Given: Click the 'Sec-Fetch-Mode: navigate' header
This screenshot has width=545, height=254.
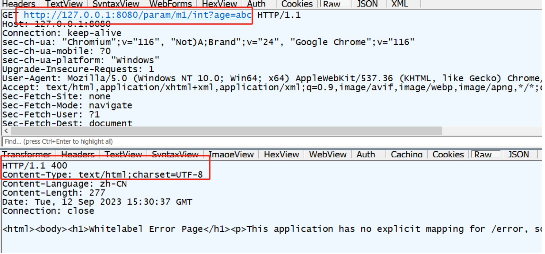Looking at the screenshot, I should pos(67,105).
